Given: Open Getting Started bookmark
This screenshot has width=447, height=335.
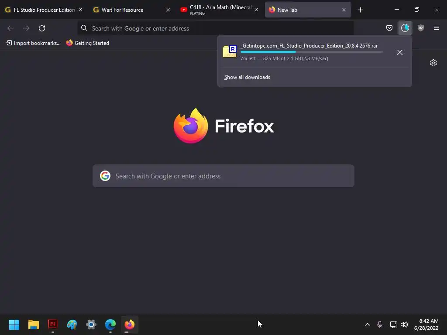Looking at the screenshot, I should (88, 43).
